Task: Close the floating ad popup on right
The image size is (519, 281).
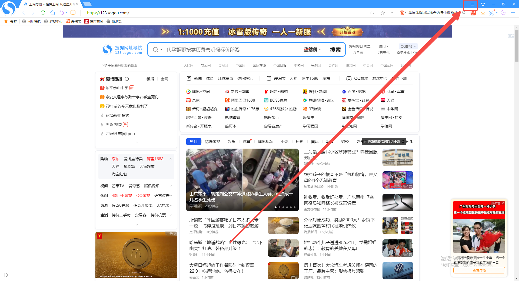Action: 503,203
